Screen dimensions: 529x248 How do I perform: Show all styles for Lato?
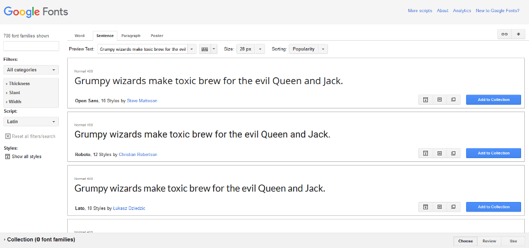(x=425, y=207)
